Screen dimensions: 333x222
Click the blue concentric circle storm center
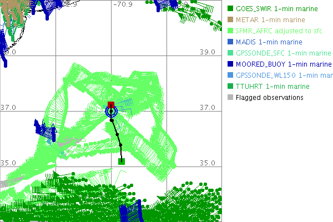point(111,112)
